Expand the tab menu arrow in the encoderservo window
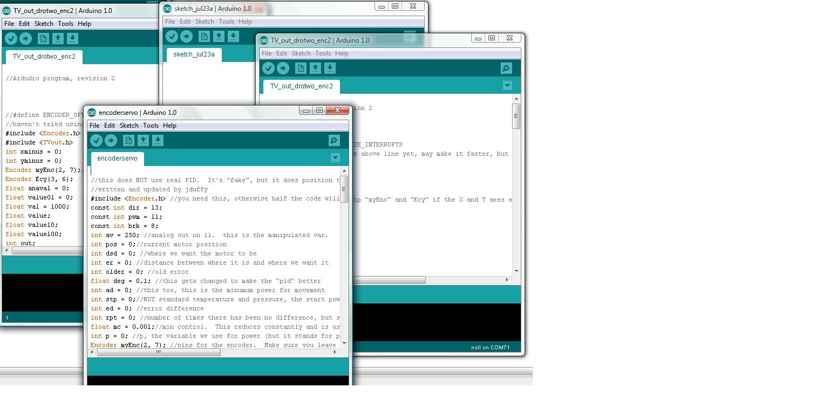The height and width of the screenshot is (408, 830). (335, 158)
